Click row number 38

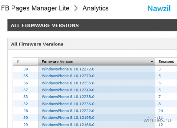click(25, 69)
